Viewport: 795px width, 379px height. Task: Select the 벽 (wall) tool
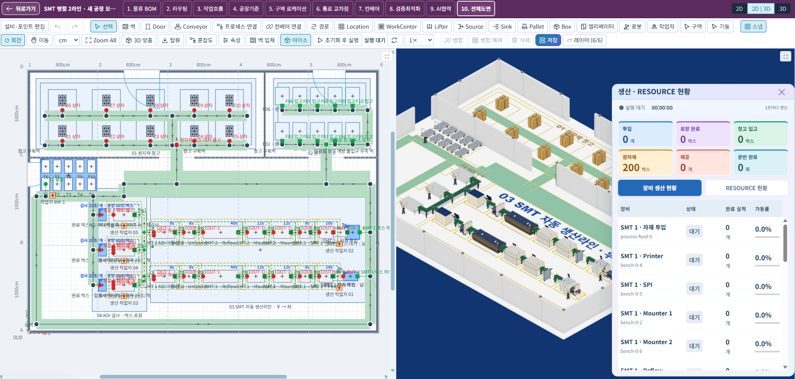pos(129,27)
